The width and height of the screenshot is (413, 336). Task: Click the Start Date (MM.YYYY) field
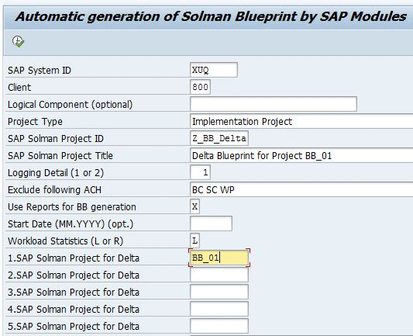click(x=211, y=223)
